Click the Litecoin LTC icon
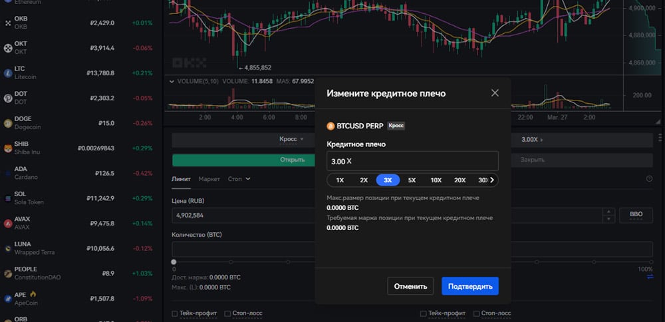Screen dimensions: 665x322 (x=7, y=73)
